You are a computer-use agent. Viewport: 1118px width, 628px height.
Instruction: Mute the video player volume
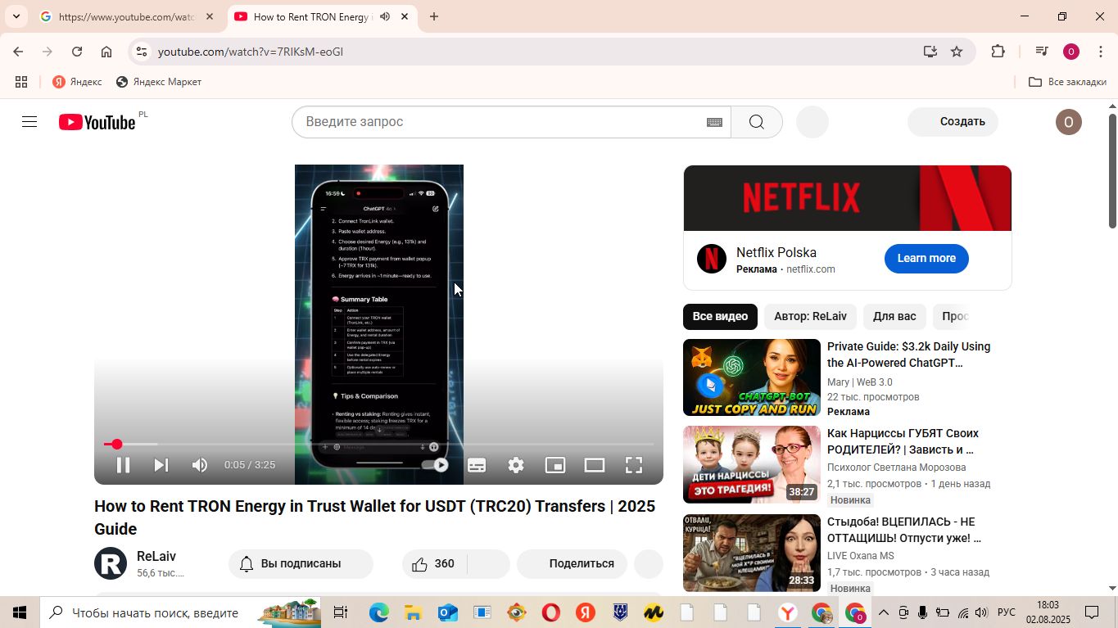[x=200, y=465]
